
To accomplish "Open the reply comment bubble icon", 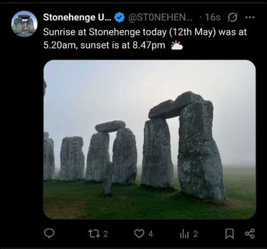I will coord(48,234).
